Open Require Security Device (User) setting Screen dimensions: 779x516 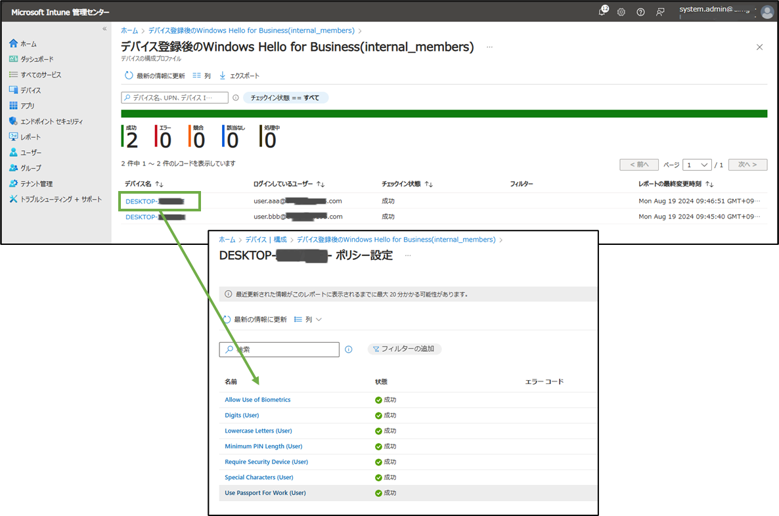click(266, 462)
